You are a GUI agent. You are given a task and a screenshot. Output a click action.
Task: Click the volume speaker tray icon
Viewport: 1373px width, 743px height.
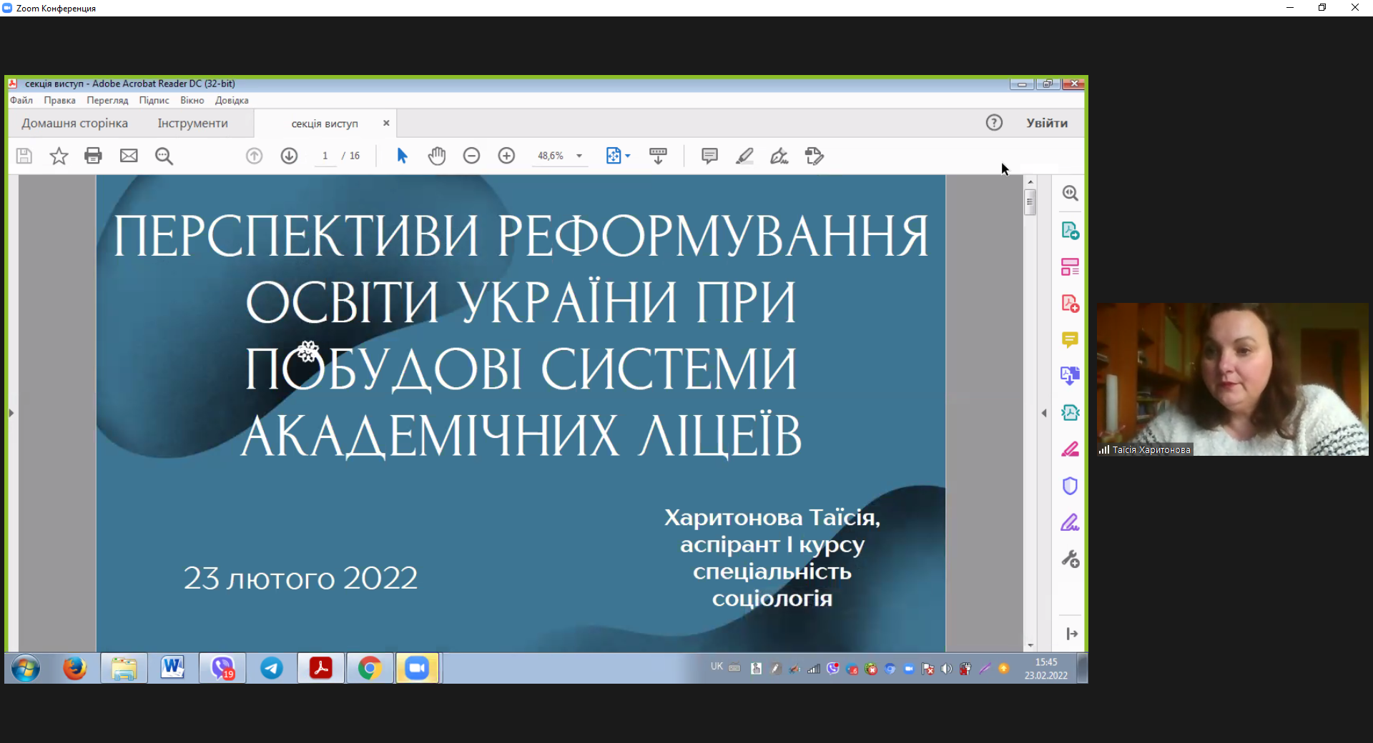[947, 669]
